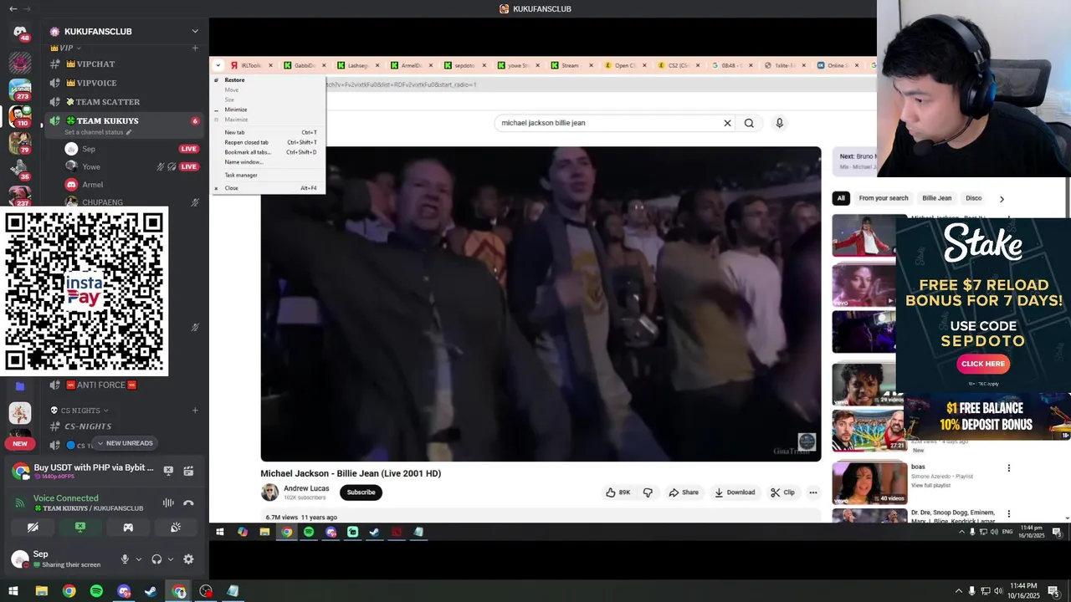This screenshot has width=1071, height=602.
Task: Join the TEAM SCATTER voice channel
Action: pyautogui.click(x=126, y=102)
